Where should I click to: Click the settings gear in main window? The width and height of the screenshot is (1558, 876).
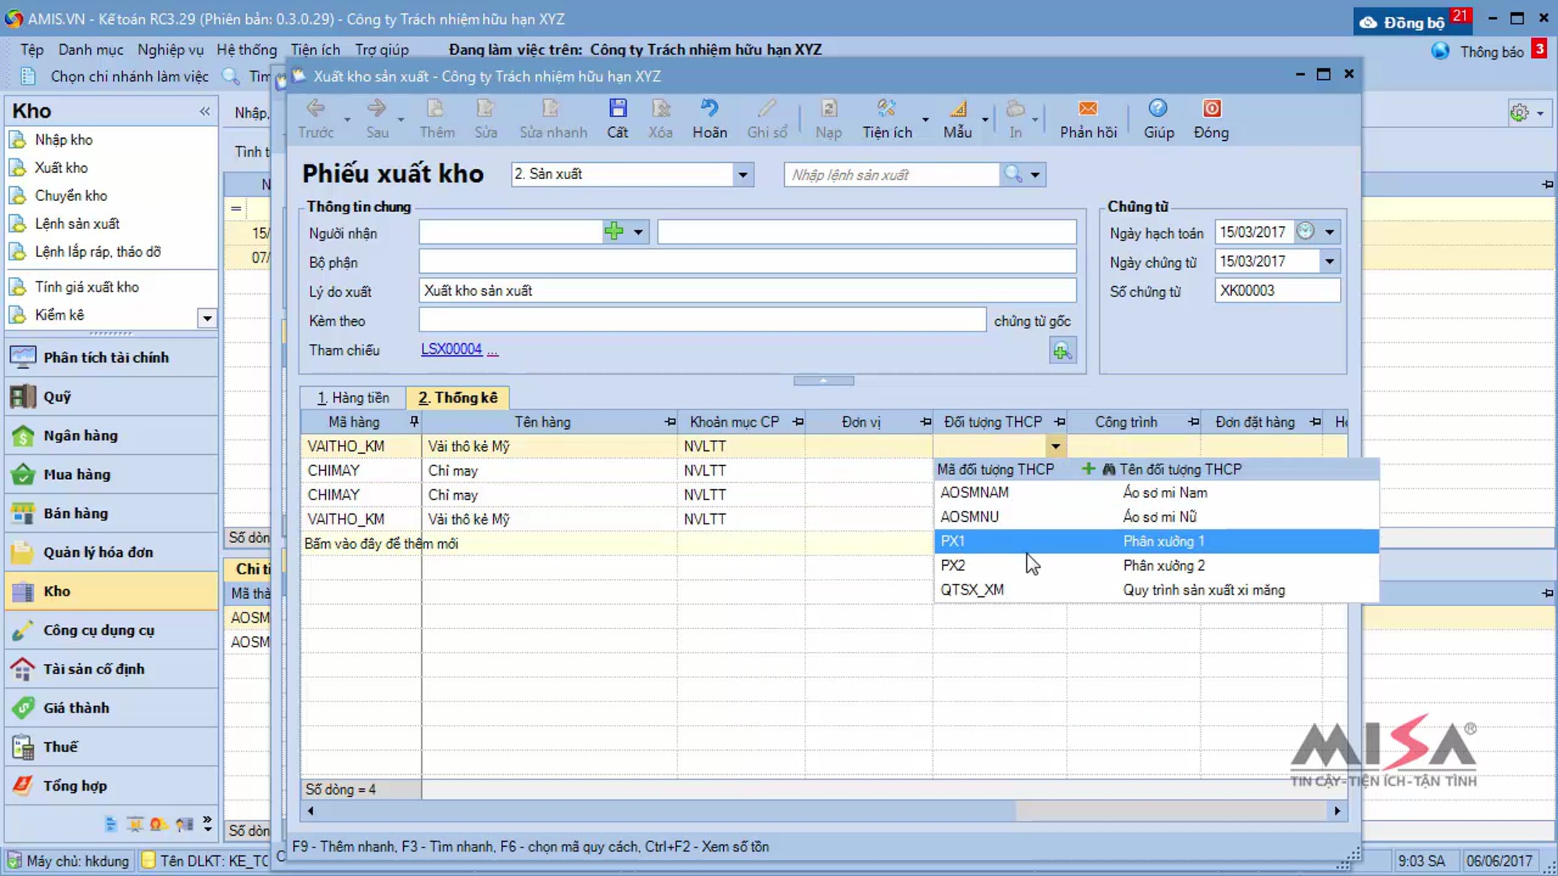(1519, 113)
